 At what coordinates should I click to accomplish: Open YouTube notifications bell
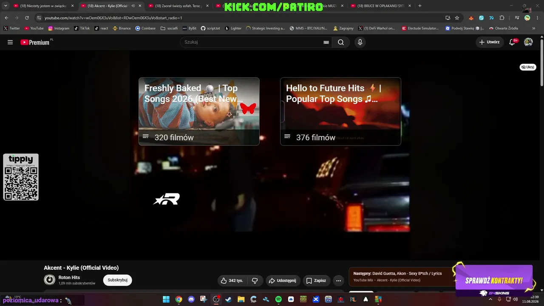click(x=513, y=42)
